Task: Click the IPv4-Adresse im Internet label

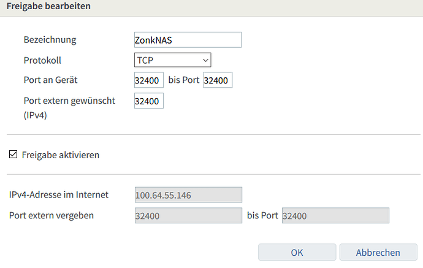Action: [59, 195]
